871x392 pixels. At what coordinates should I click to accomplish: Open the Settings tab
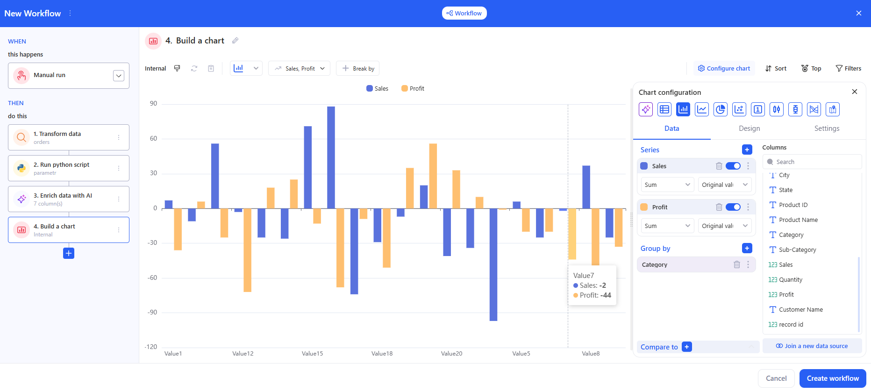[x=827, y=128]
